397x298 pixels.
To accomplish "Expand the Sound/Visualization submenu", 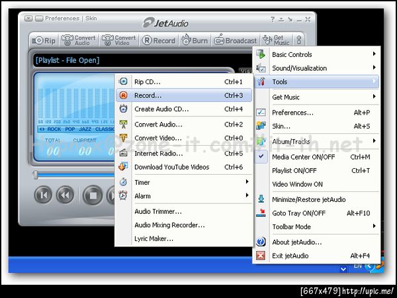I will (x=375, y=68).
